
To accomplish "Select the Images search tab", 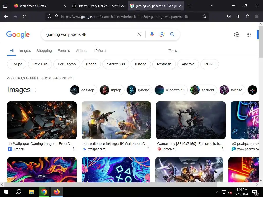I will [25, 51].
